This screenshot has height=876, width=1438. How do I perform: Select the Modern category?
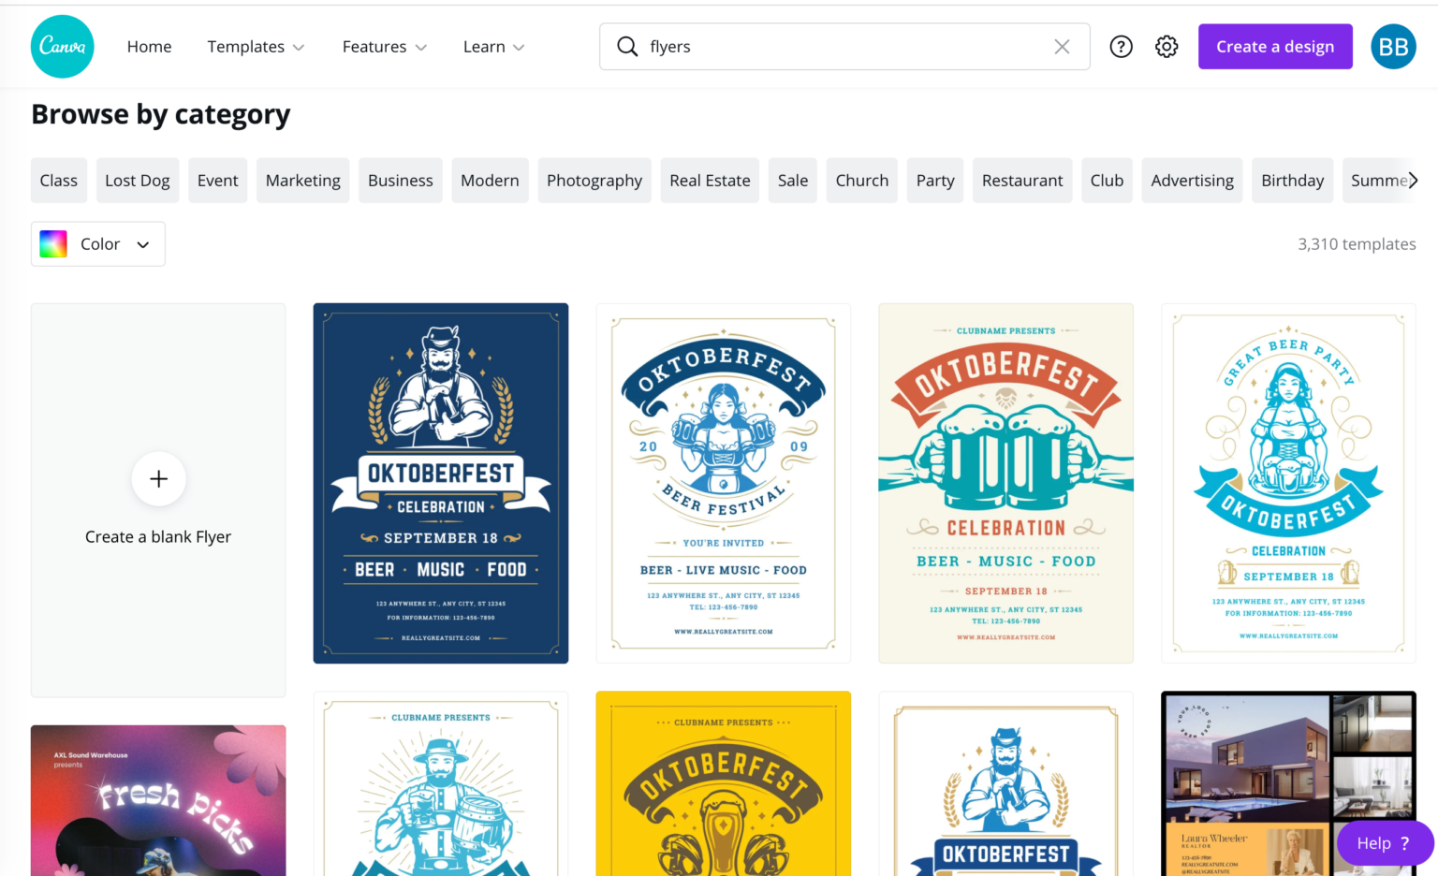pos(490,181)
